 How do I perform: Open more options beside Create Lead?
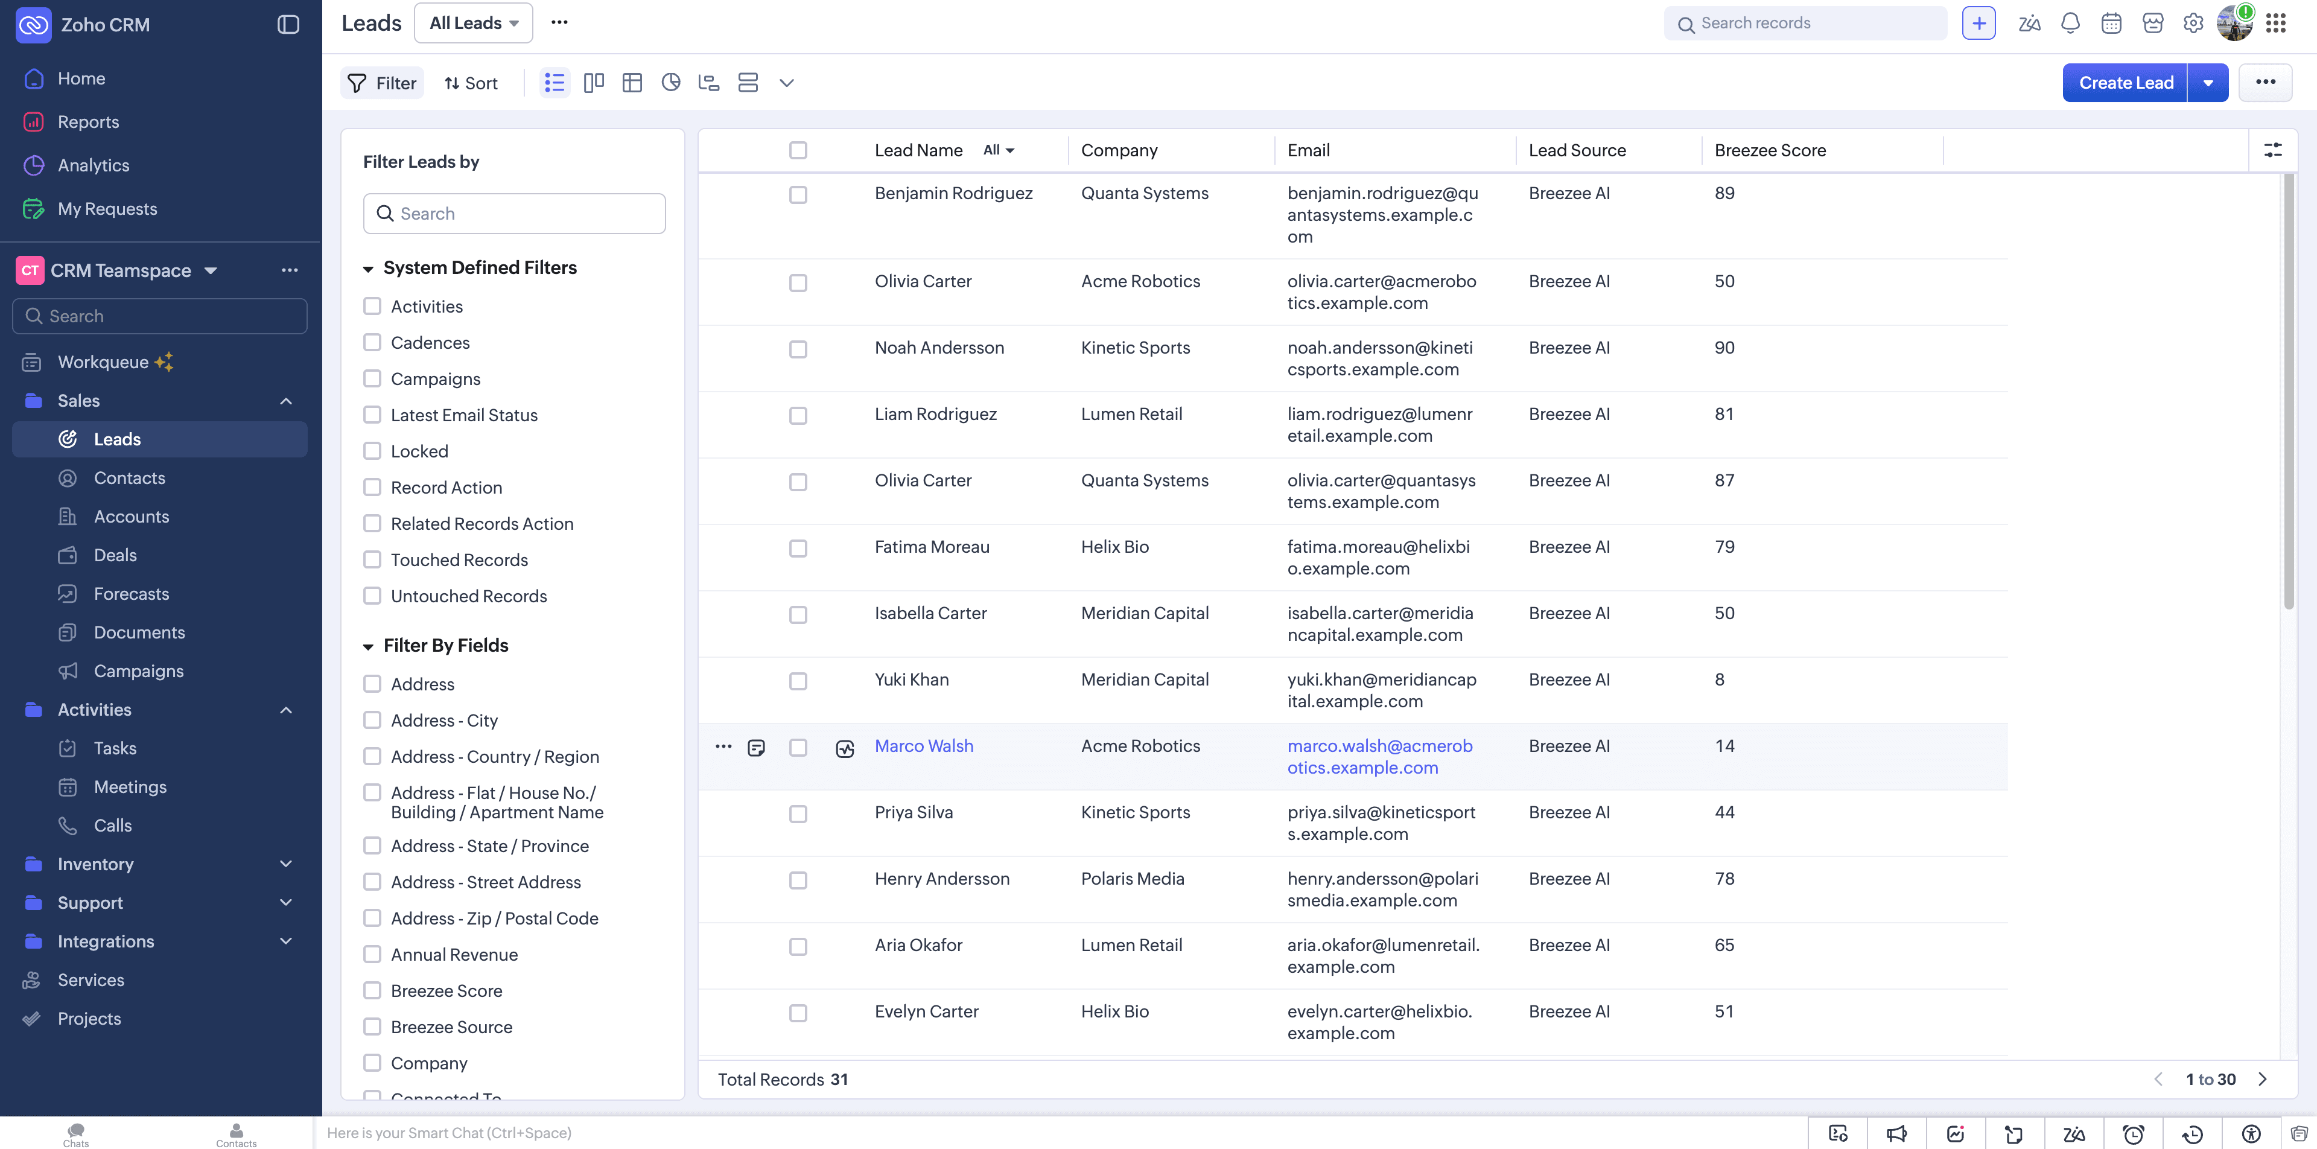click(2266, 83)
